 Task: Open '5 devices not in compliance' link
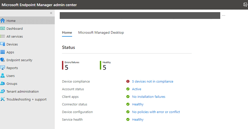152,81
